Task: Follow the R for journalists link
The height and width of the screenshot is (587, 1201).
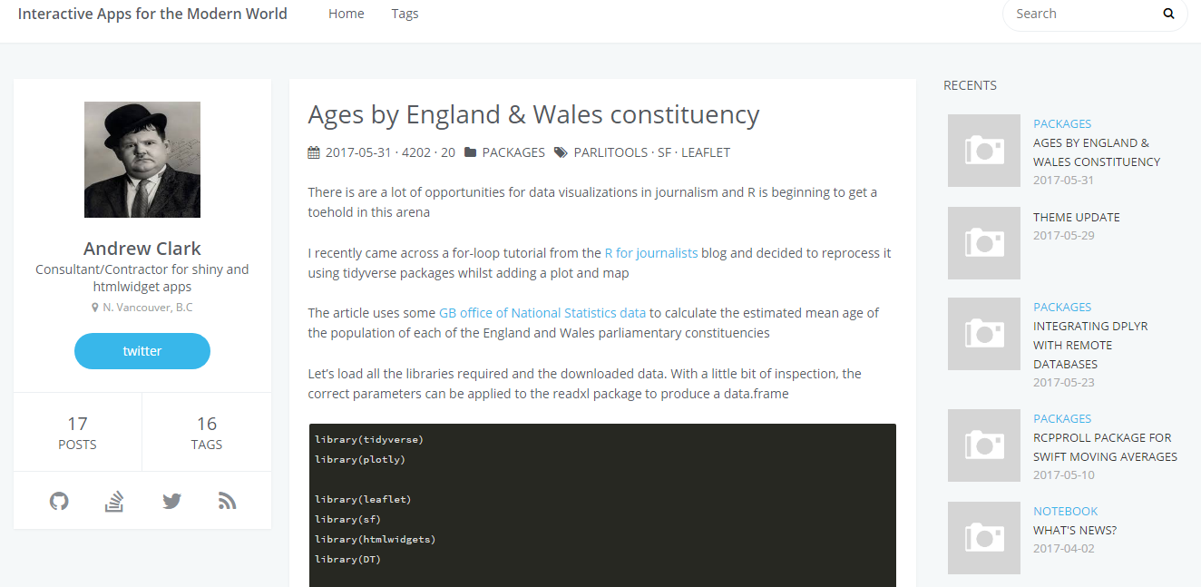Action: coord(650,253)
